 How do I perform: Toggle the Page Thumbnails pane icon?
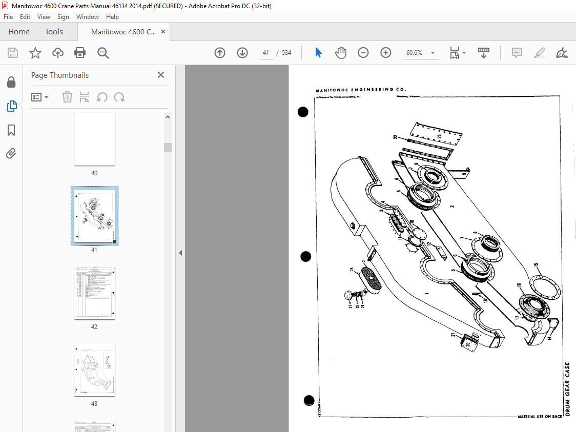tap(12, 106)
